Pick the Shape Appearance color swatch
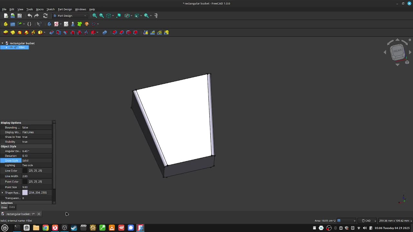413x232 pixels. pyautogui.click(x=25, y=193)
